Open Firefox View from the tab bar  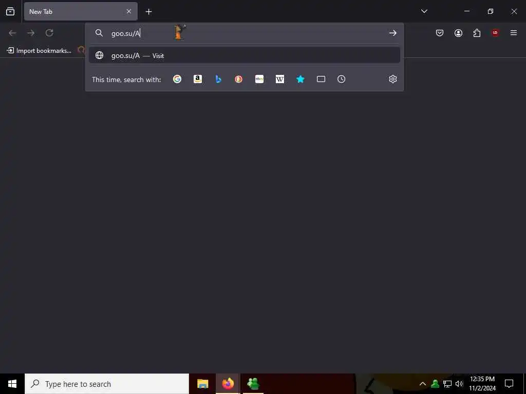coord(10,11)
